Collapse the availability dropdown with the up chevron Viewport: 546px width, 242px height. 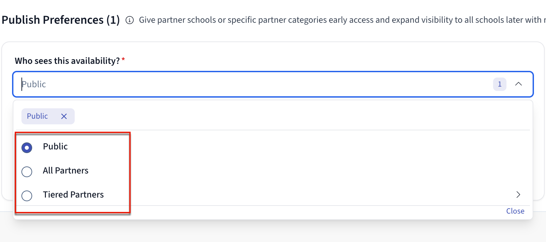518,84
